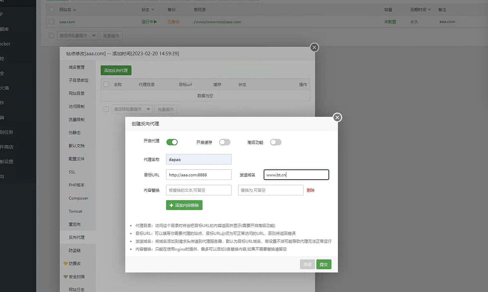Select the 网站目录 tab
This screenshot has width=488, height=292.
click(x=76, y=94)
